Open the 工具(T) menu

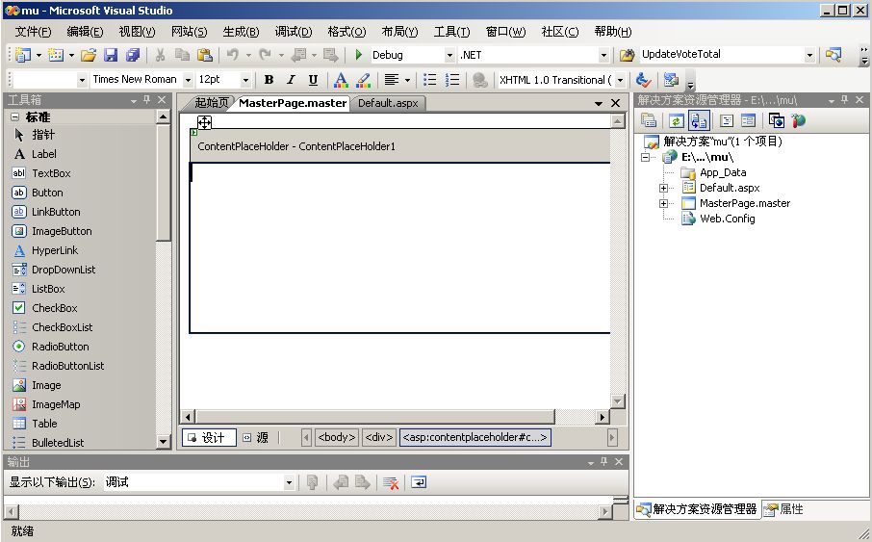[451, 32]
